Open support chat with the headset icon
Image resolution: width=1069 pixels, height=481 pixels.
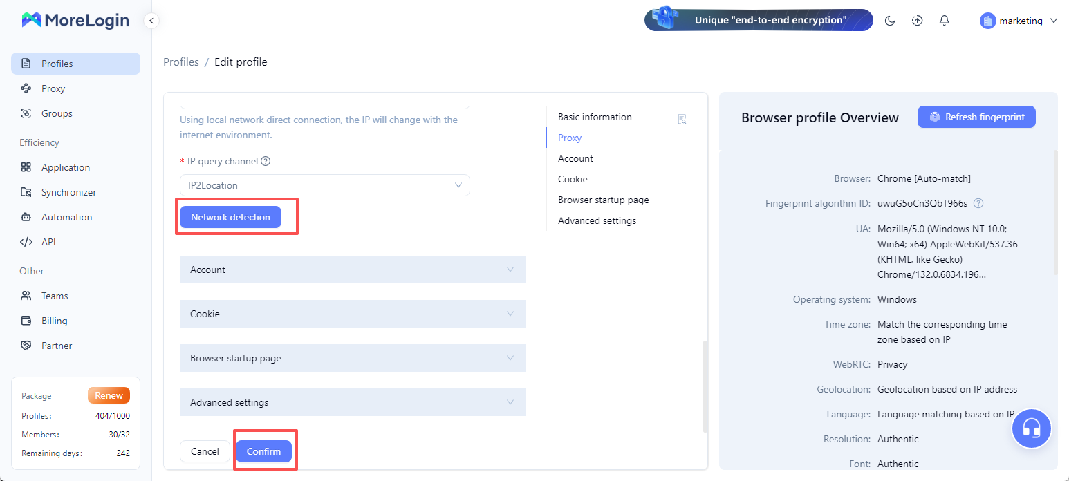click(x=1031, y=428)
